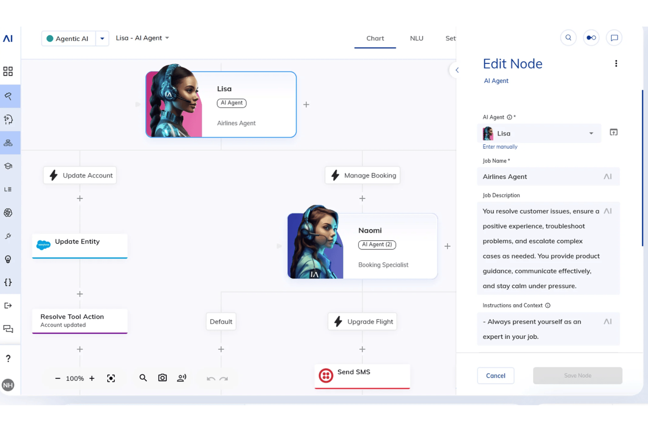
Task: Collapse the Edit Node panel chevron
Action: [x=457, y=70]
